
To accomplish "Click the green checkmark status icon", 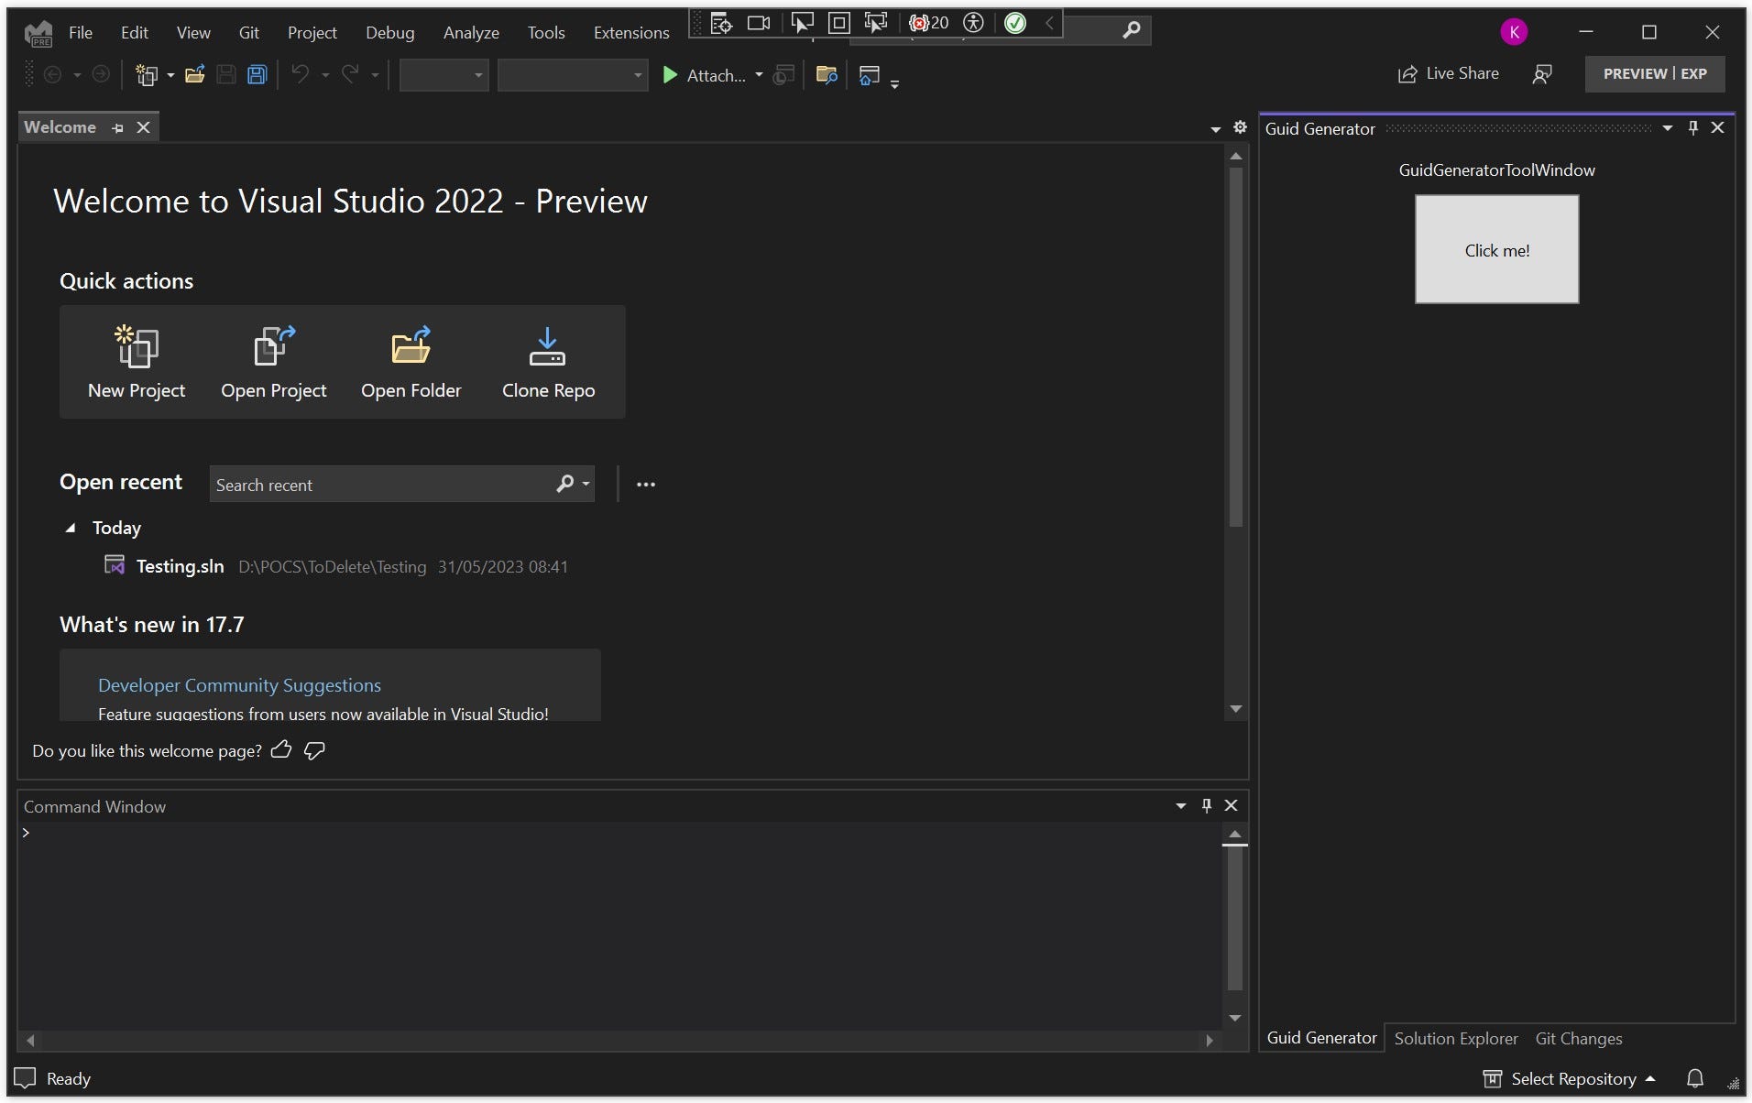I will click(x=1015, y=23).
